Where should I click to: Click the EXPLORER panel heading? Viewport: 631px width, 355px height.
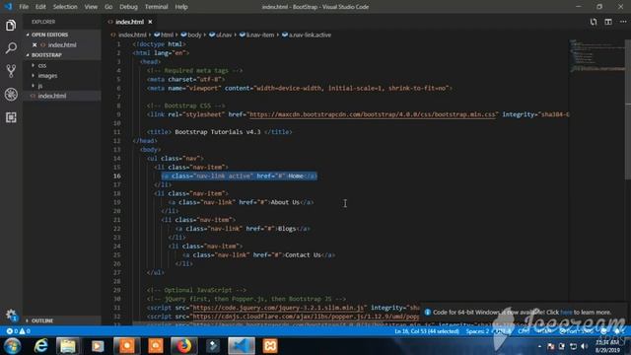tap(43, 22)
